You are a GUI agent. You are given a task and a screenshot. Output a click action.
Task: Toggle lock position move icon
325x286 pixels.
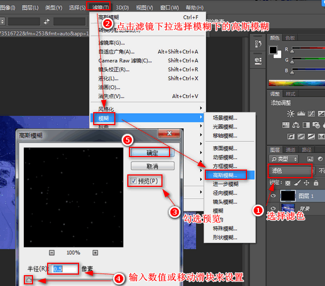tap(307, 183)
